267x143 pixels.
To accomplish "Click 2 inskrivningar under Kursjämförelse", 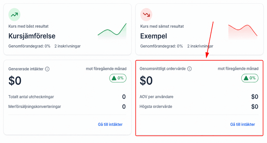I will pos(68,46).
